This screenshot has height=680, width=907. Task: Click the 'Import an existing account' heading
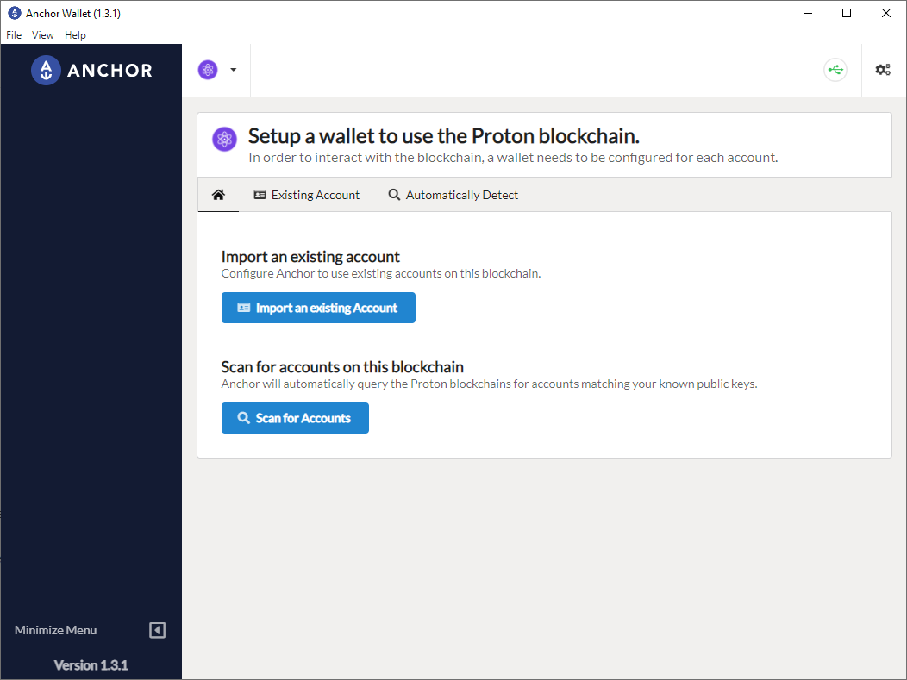pyautogui.click(x=310, y=257)
